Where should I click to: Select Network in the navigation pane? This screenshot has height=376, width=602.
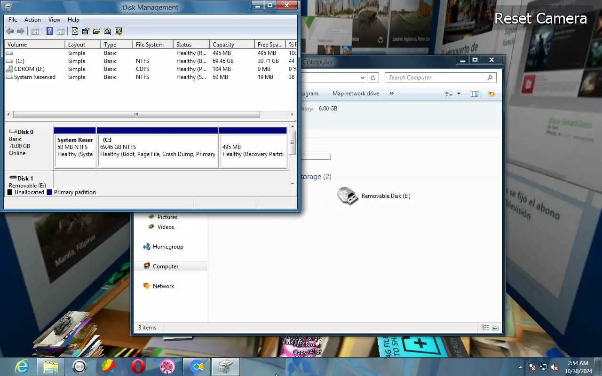pyautogui.click(x=163, y=286)
